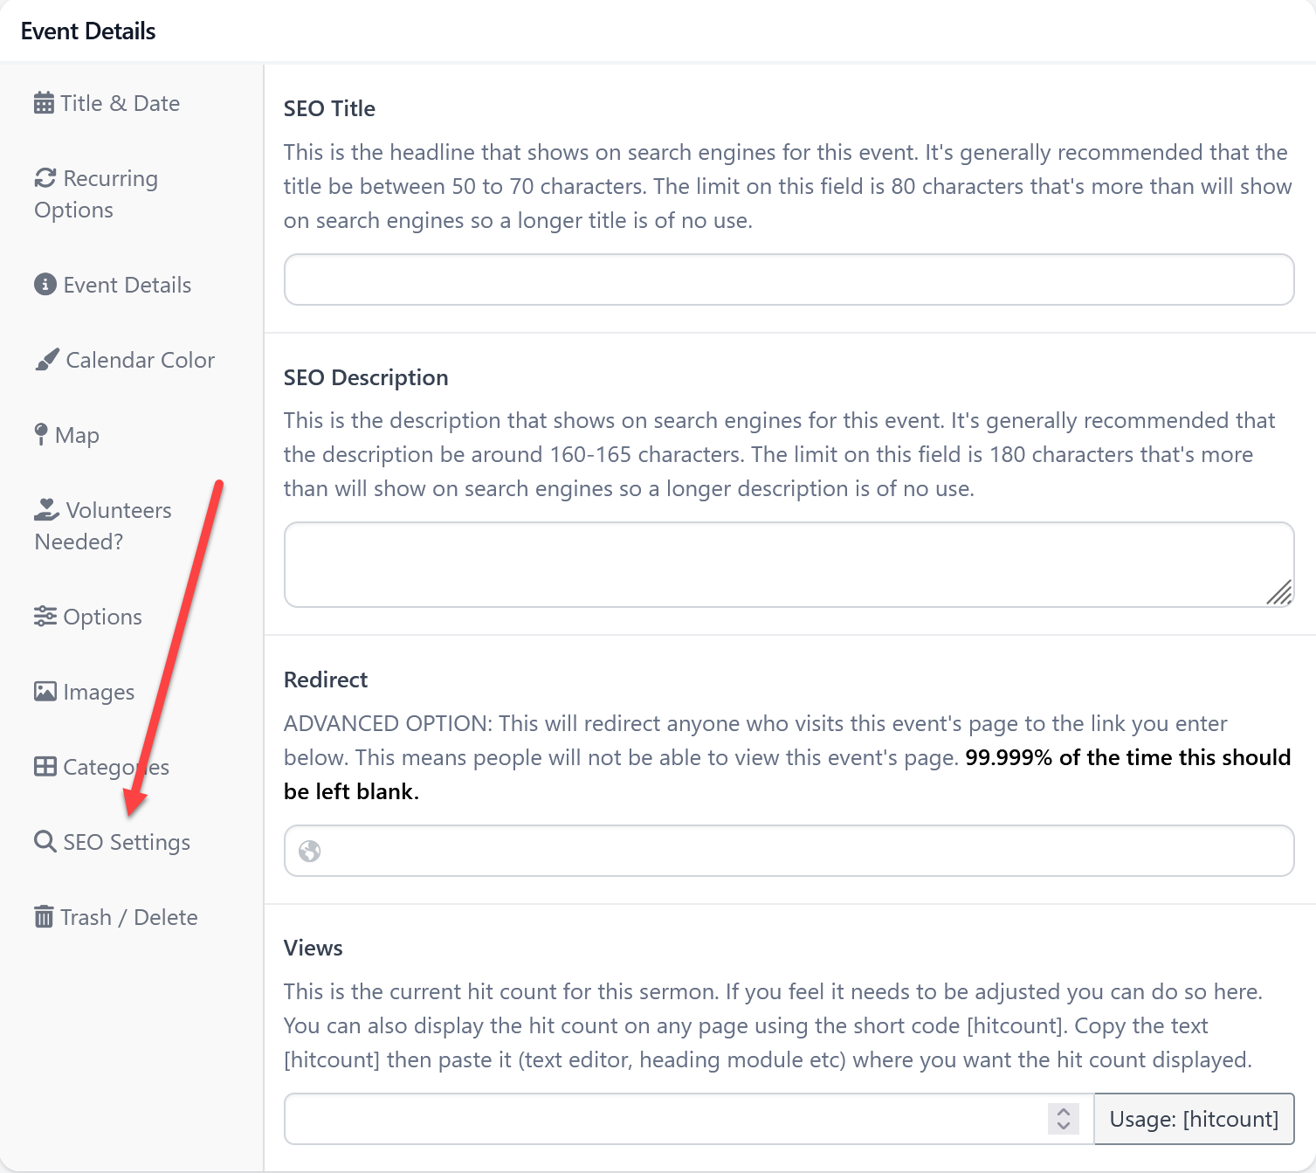The height and width of the screenshot is (1173, 1316).
Task: Click the map pin icon
Action: click(x=41, y=435)
